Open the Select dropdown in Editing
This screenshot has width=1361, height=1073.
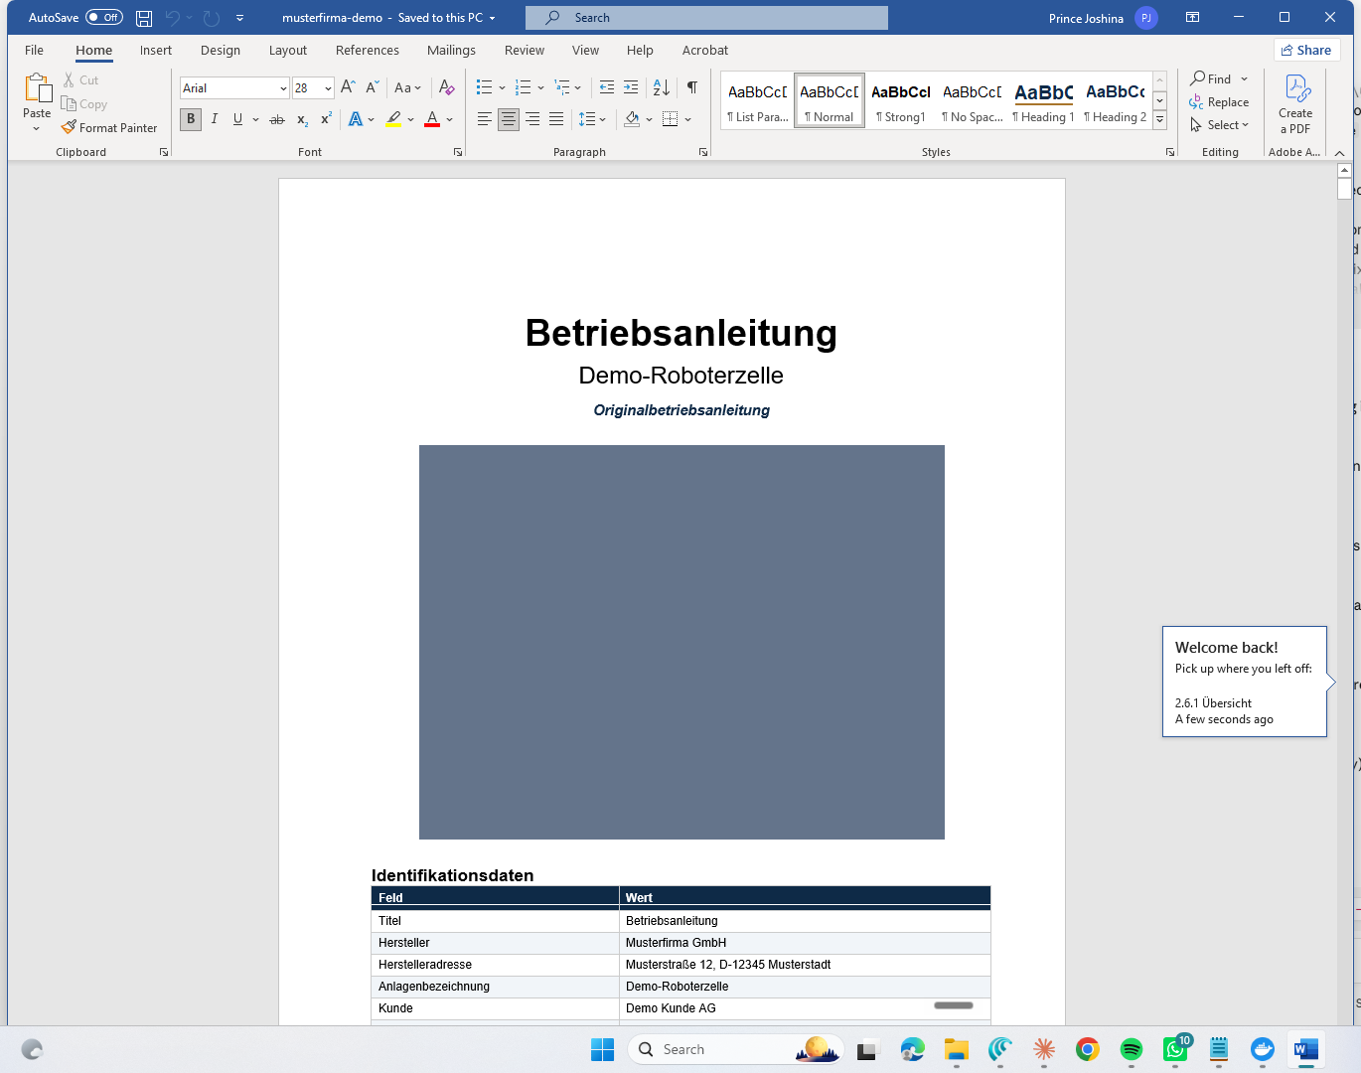[1219, 125]
